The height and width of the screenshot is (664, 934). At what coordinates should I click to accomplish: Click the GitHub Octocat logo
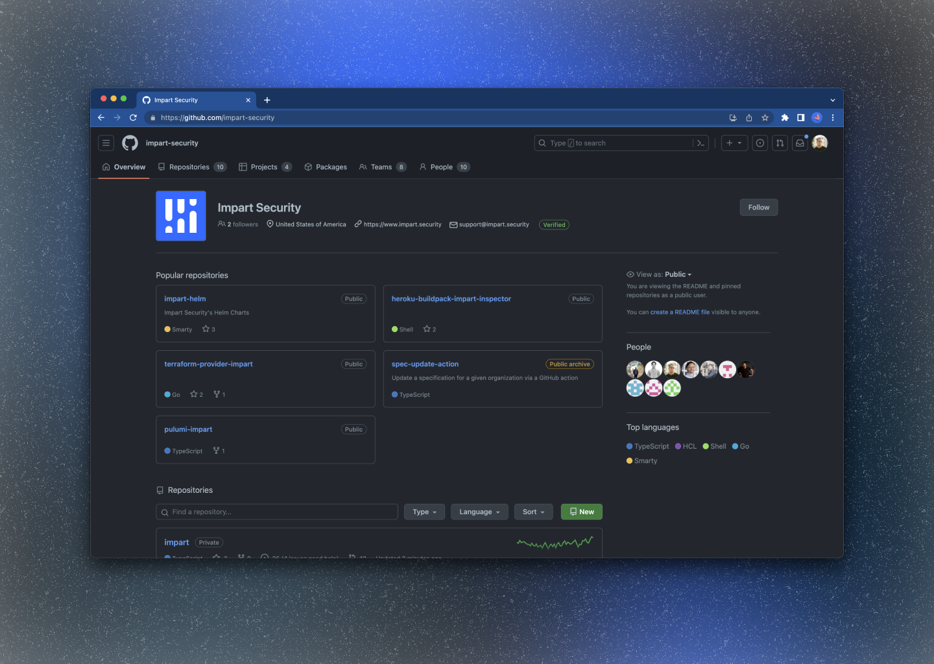(130, 143)
